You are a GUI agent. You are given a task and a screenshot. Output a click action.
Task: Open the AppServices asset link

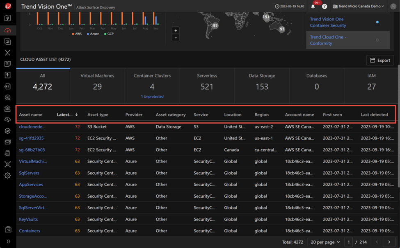pos(31,185)
